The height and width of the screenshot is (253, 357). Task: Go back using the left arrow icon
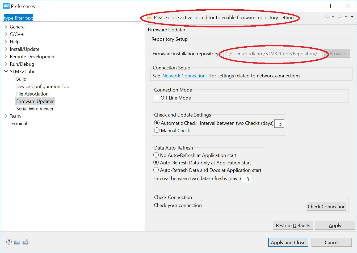point(327,17)
